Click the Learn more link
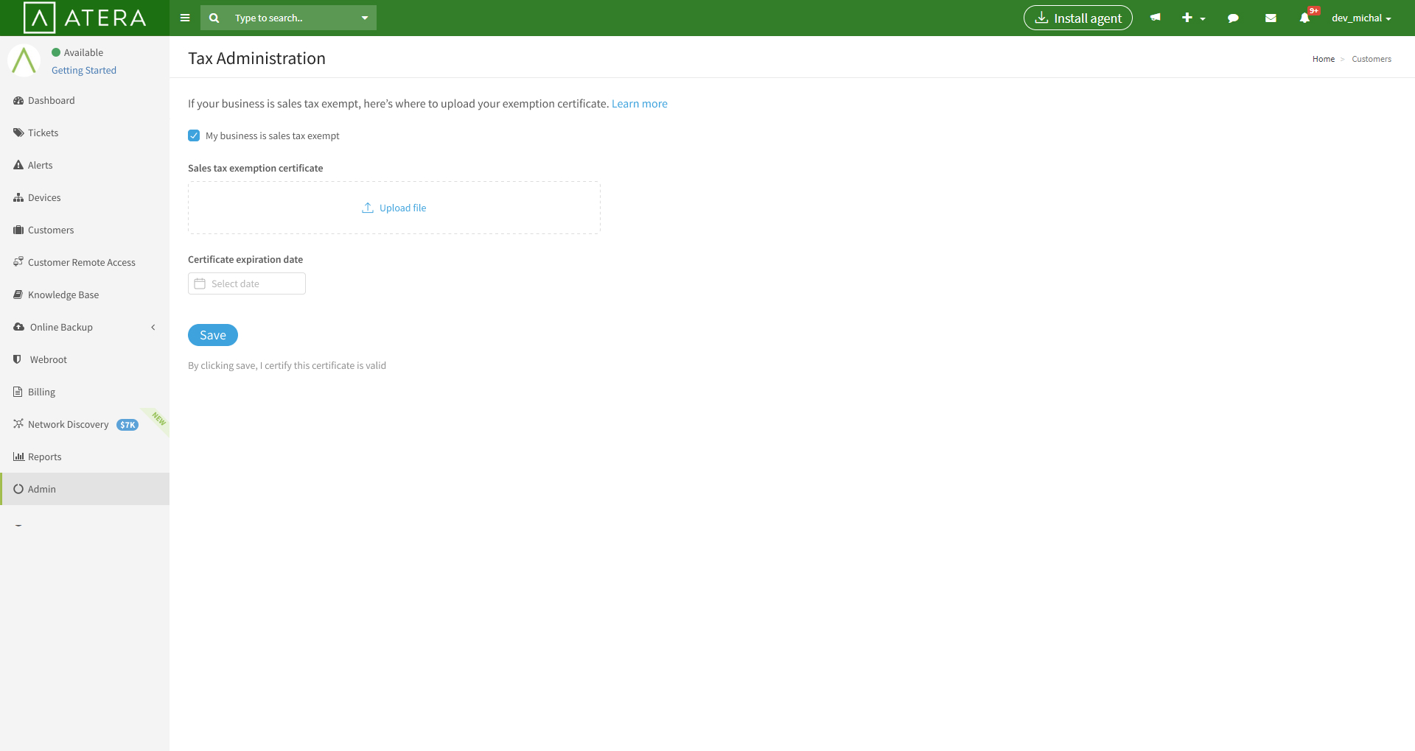 pyautogui.click(x=640, y=104)
